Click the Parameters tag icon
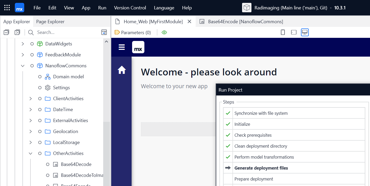The image size is (370, 186). coord(117,32)
